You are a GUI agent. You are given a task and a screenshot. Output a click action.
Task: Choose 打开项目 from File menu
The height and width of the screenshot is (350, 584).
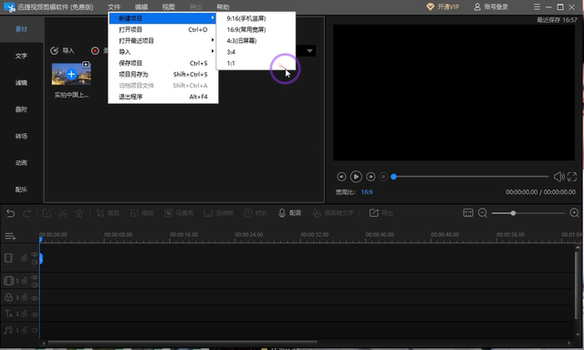pos(162,29)
